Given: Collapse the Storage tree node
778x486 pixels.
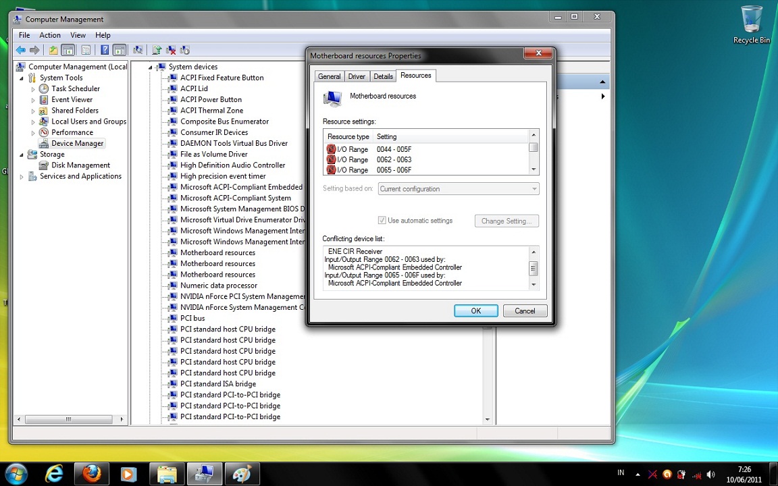Looking at the screenshot, I should 22,155.
